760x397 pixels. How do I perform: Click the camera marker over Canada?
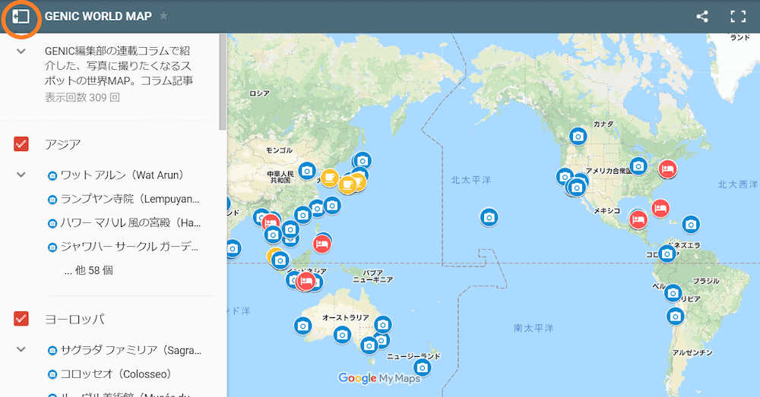pyautogui.click(x=578, y=137)
